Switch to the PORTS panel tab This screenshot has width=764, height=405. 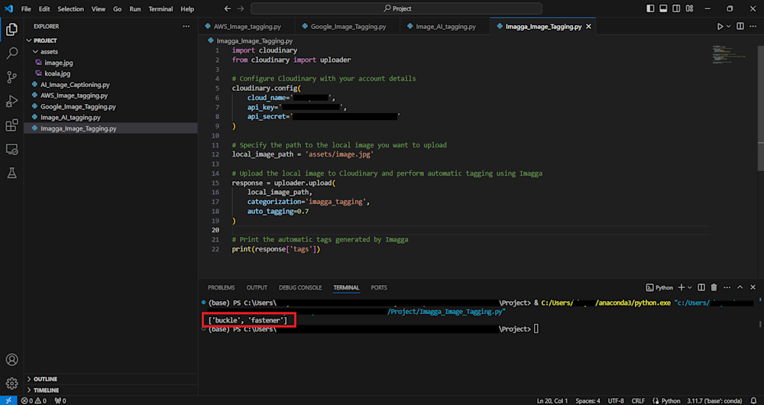[x=379, y=287]
